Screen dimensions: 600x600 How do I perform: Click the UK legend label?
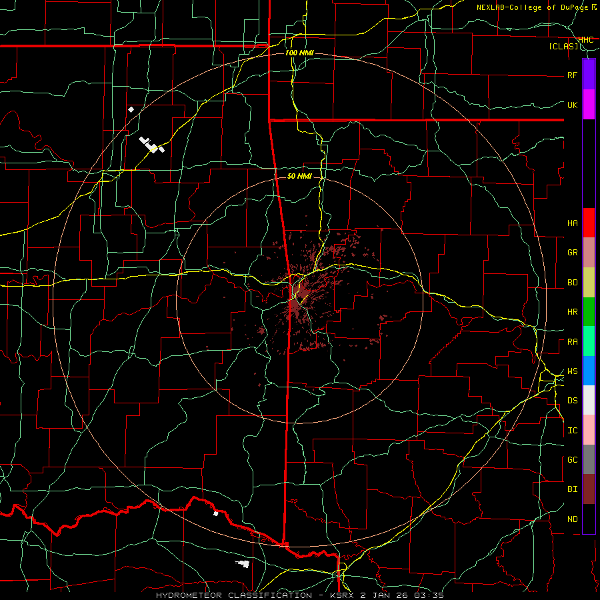point(573,105)
